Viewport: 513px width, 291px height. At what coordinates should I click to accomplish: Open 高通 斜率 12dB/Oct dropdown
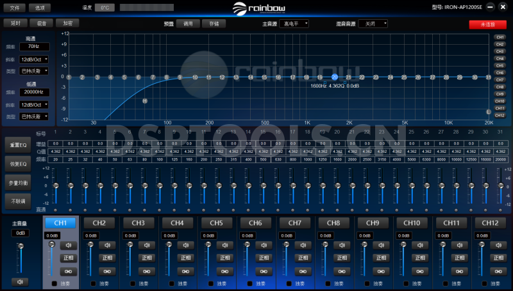tap(34, 59)
